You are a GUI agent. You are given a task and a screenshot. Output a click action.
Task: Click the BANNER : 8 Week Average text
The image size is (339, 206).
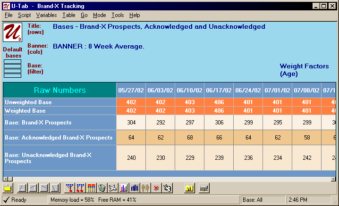point(98,46)
